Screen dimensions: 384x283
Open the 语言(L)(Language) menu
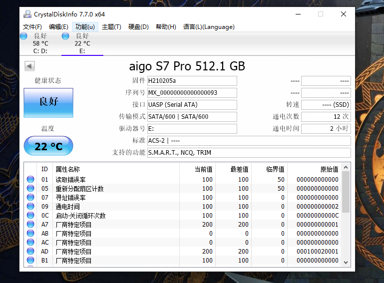(209, 26)
